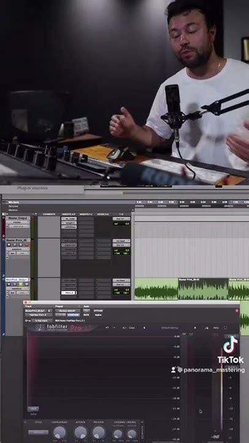Load the previous Pro-L 2 preset

(145, 328)
